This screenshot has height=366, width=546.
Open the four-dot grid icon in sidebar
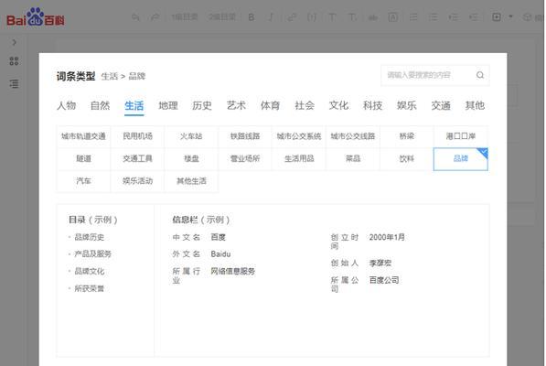(x=14, y=61)
